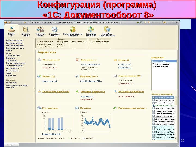Select Мой календарь in left navigation

[x=12, y=71]
